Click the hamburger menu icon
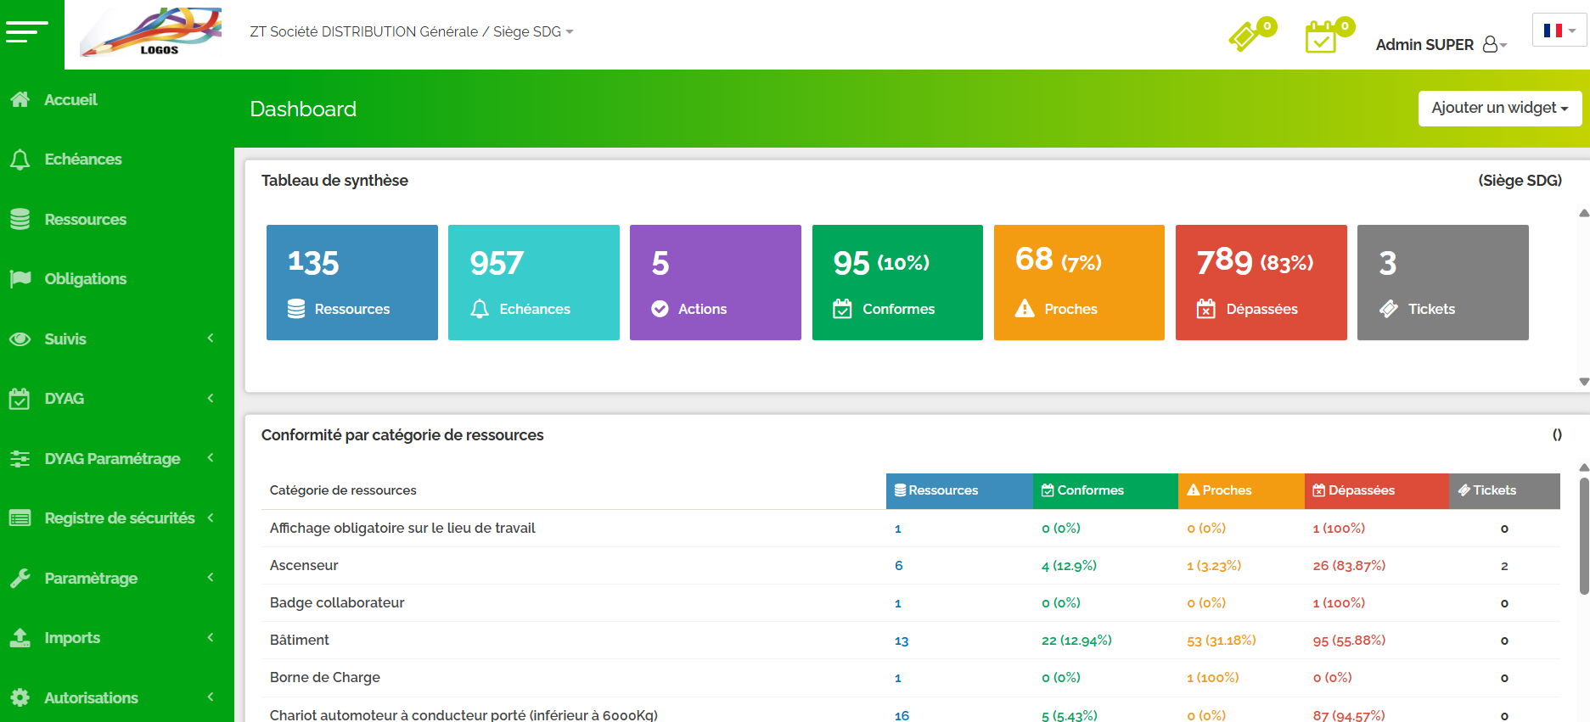This screenshot has width=1590, height=722. coord(27,32)
